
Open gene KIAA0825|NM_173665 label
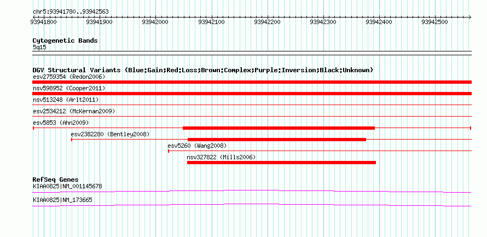pyautogui.click(x=62, y=200)
